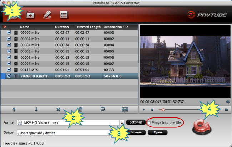Remove selected file with X icon
This screenshot has width=232, height=147.
tap(58, 110)
